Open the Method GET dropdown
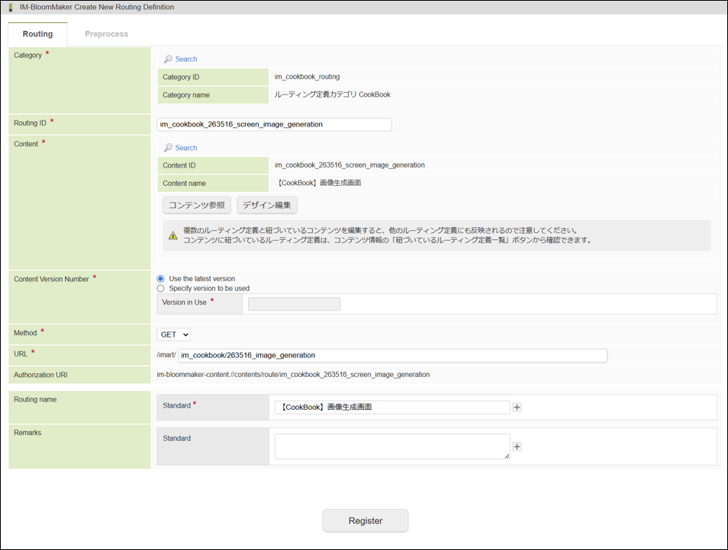 point(173,334)
